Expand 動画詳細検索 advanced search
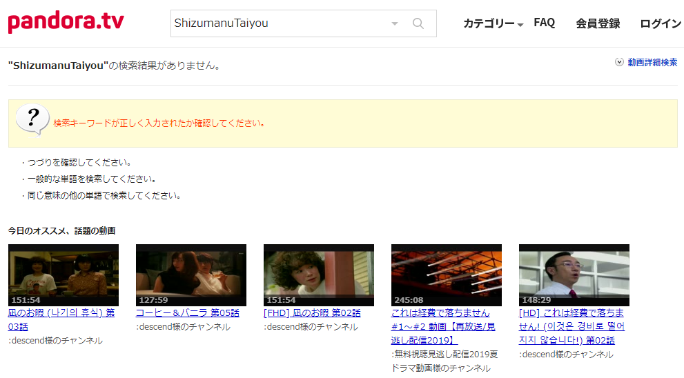 (652, 62)
